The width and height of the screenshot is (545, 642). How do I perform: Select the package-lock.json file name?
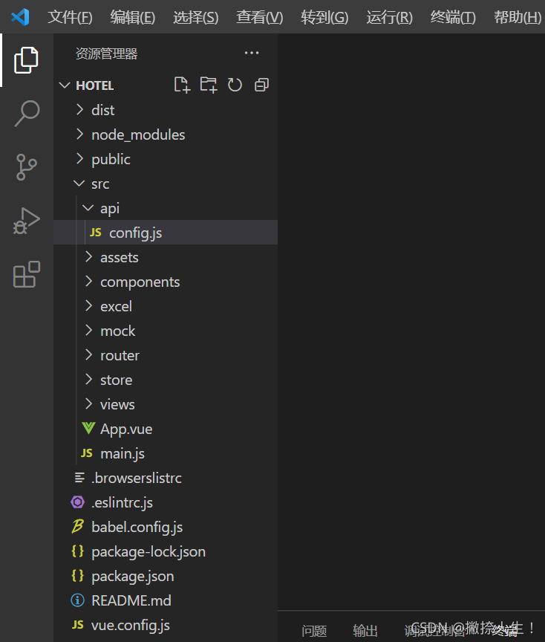point(149,552)
